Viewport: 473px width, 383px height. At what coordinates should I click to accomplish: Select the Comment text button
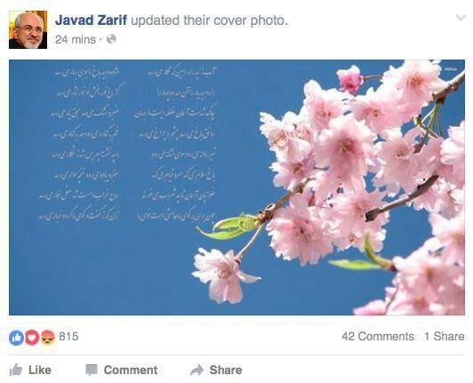coord(131,370)
